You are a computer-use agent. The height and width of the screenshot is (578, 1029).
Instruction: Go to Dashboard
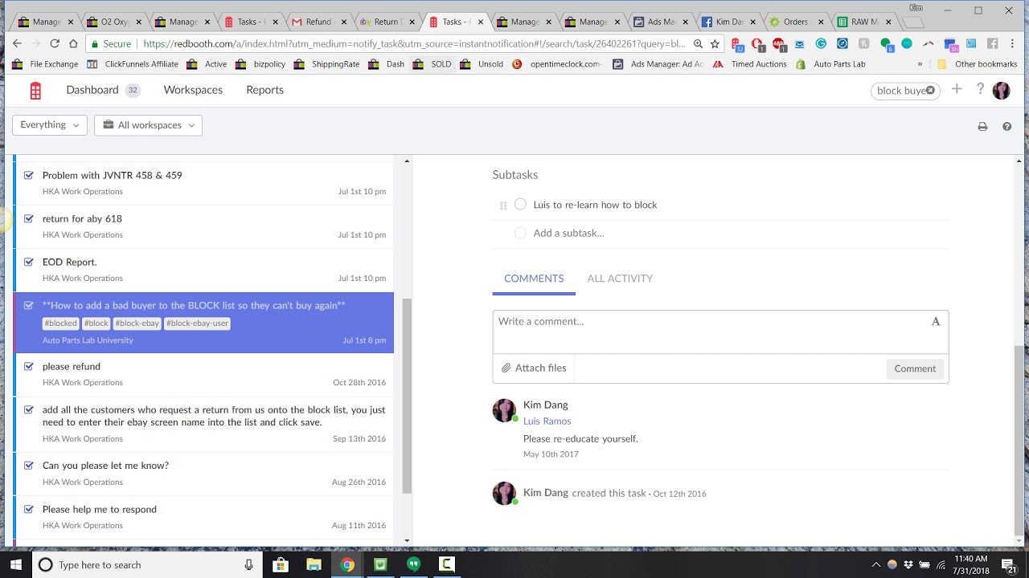click(92, 90)
